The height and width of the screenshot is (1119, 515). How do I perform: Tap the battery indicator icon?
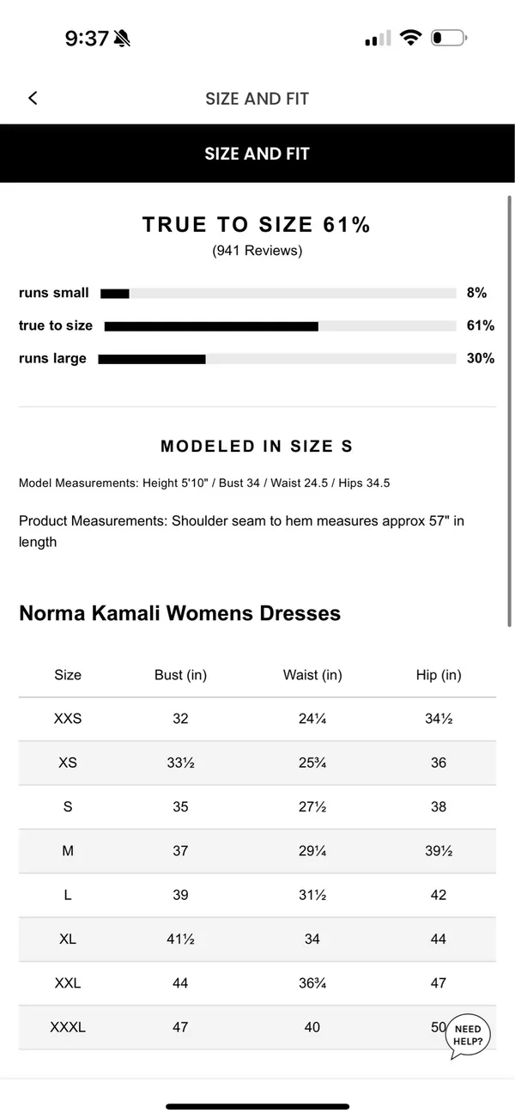(x=449, y=38)
